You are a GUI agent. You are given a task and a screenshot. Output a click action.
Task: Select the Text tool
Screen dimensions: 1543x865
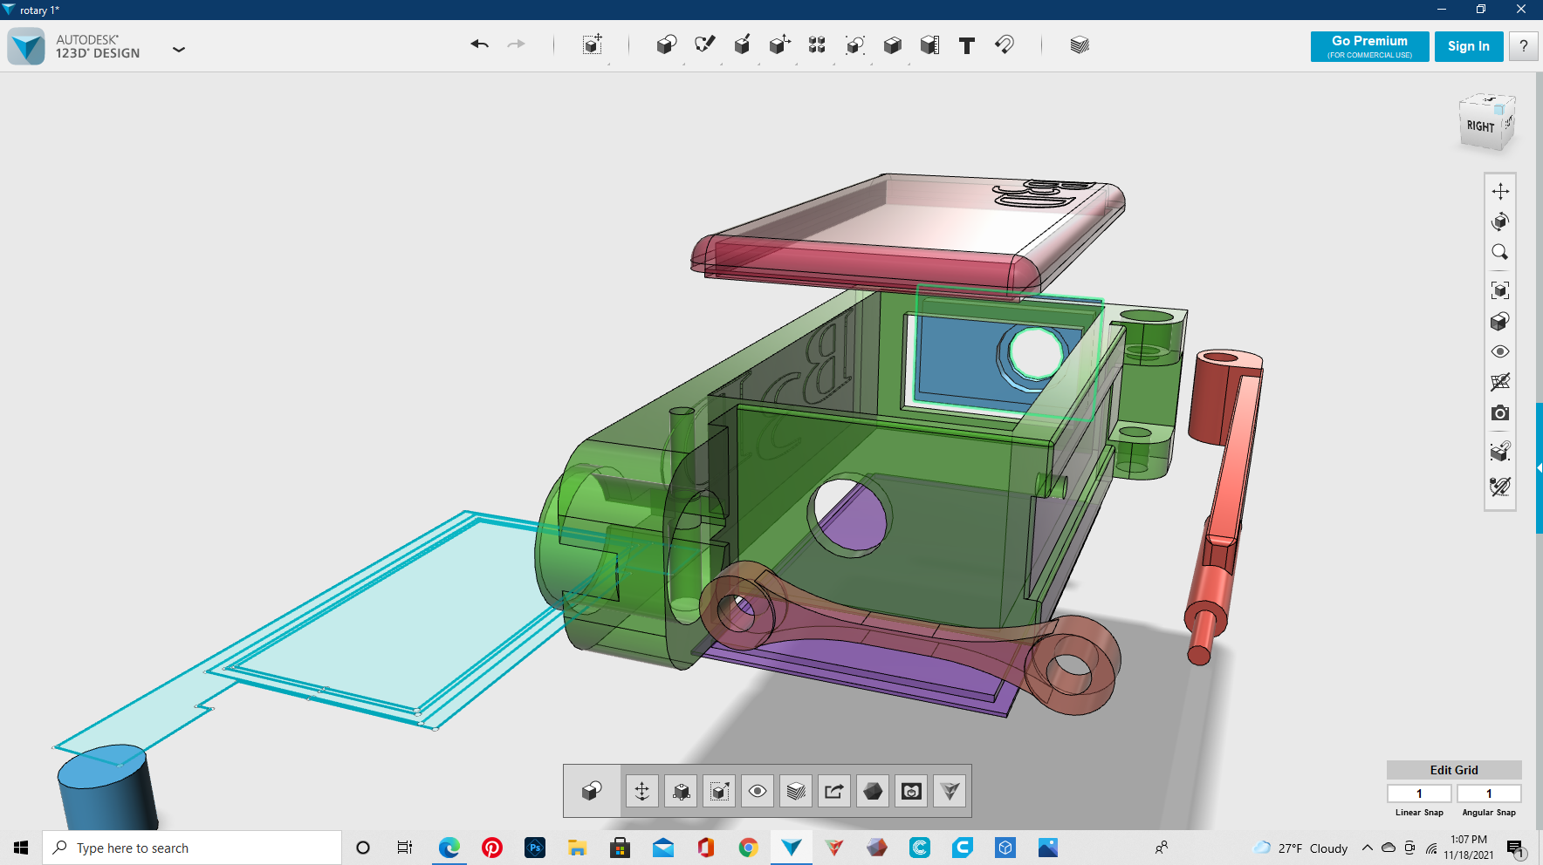pyautogui.click(x=966, y=45)
